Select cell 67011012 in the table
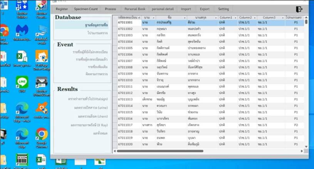Screen dimensions: 314x169 (x=129, y=93)
